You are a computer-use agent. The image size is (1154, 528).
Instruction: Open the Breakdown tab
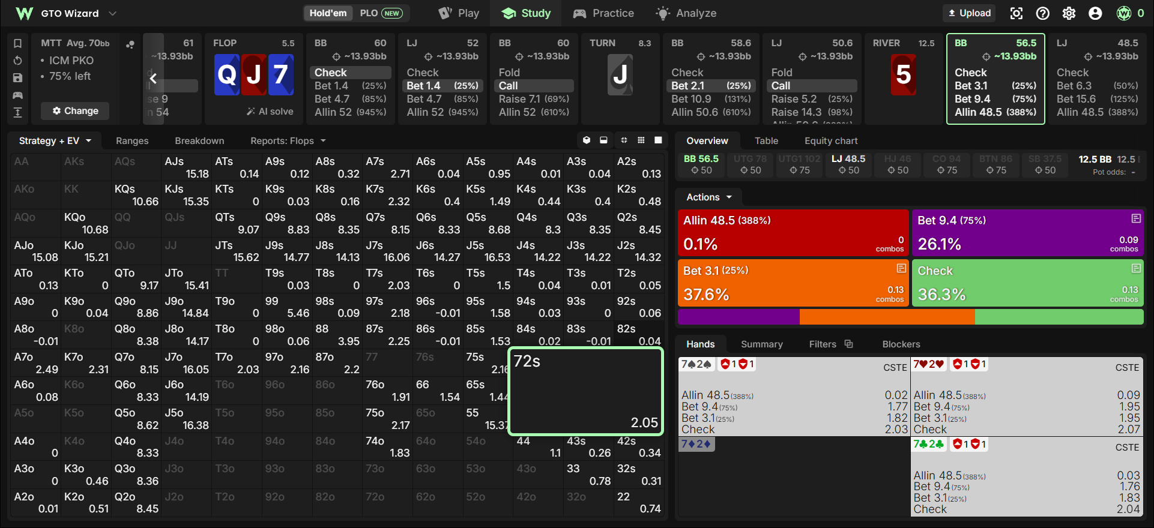(199, 140)
